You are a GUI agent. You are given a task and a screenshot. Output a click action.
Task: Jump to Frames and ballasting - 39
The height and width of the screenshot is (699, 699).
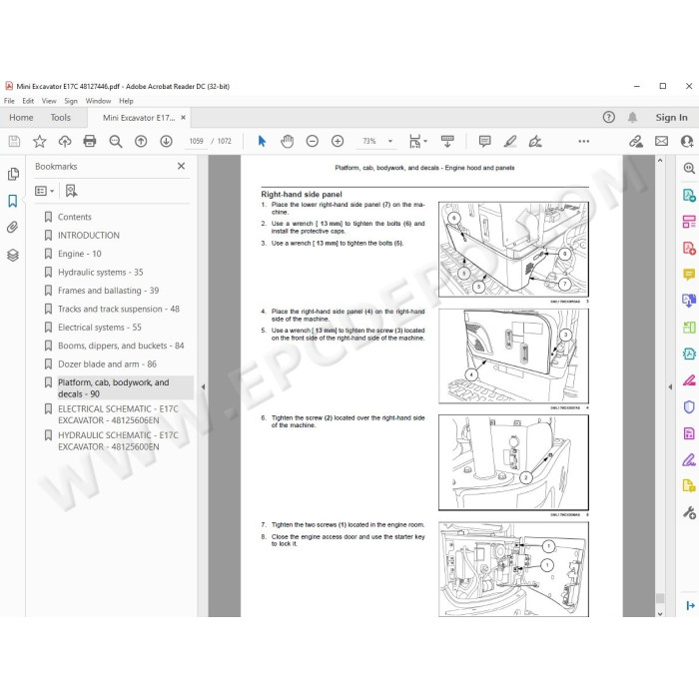[x=108, y=291]
